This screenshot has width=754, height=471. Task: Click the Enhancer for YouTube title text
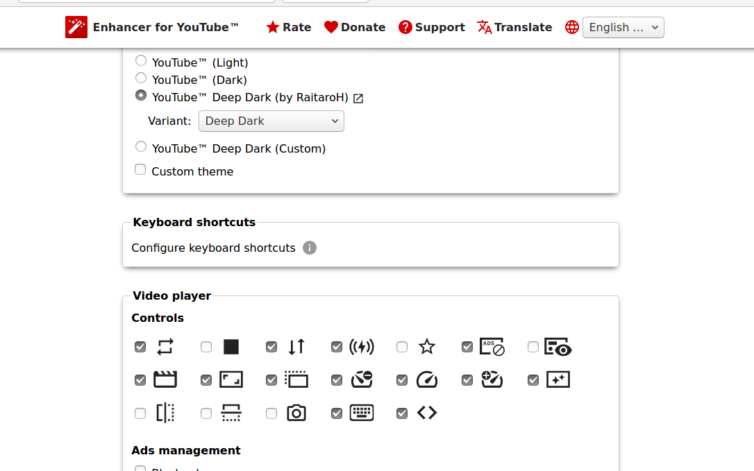pyautogui.click(x=165, y=27)
